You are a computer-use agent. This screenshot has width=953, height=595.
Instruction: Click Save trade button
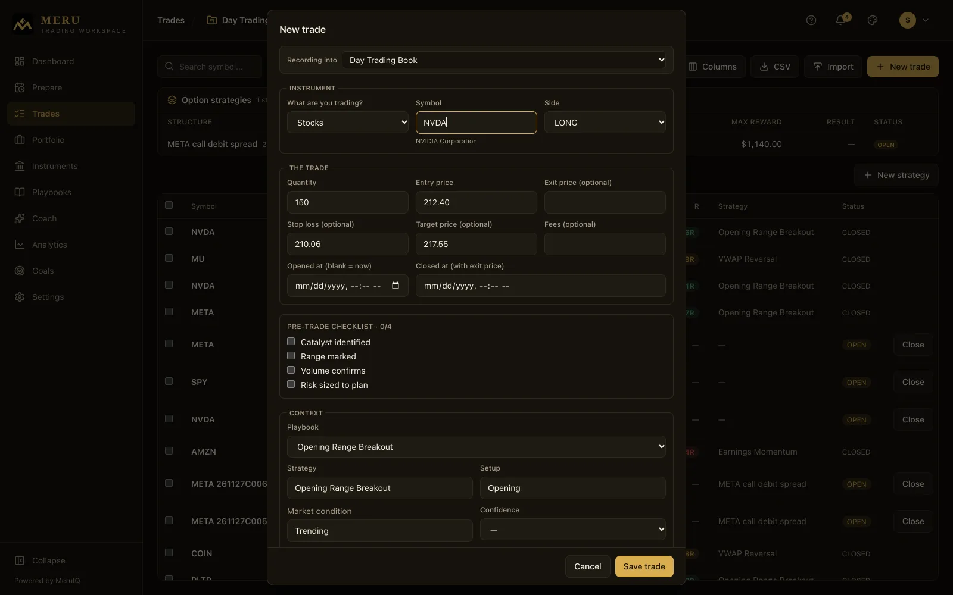(644, 566)
